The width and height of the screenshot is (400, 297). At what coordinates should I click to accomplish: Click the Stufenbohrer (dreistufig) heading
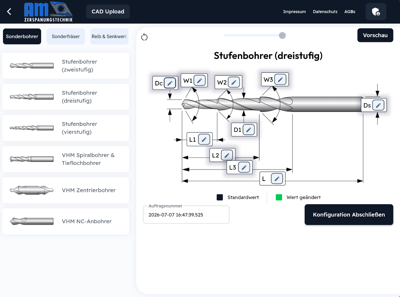point(268,56)
